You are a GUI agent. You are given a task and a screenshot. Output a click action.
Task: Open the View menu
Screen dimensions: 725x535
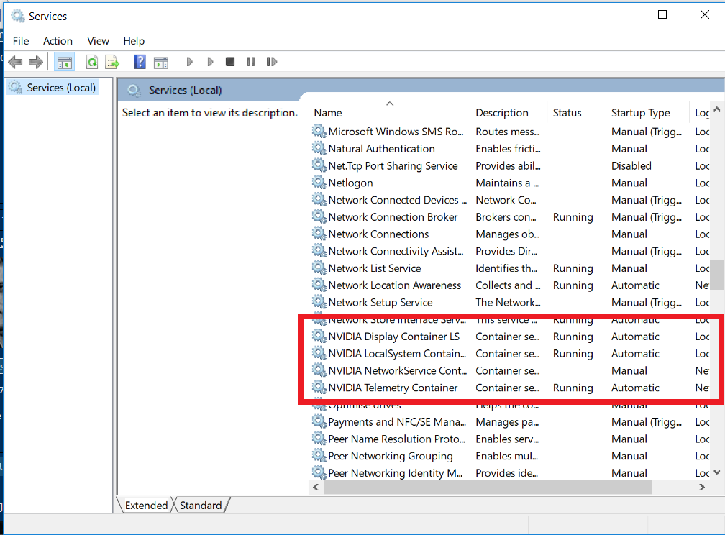tap(98, 41)
